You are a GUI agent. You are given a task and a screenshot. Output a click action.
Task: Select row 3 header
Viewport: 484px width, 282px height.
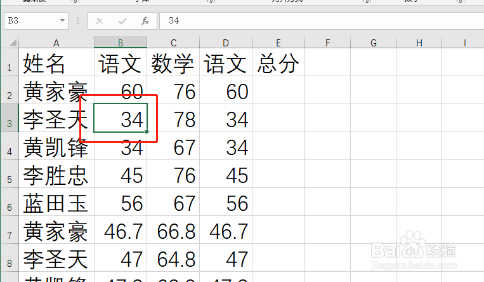tap(10, 118)
